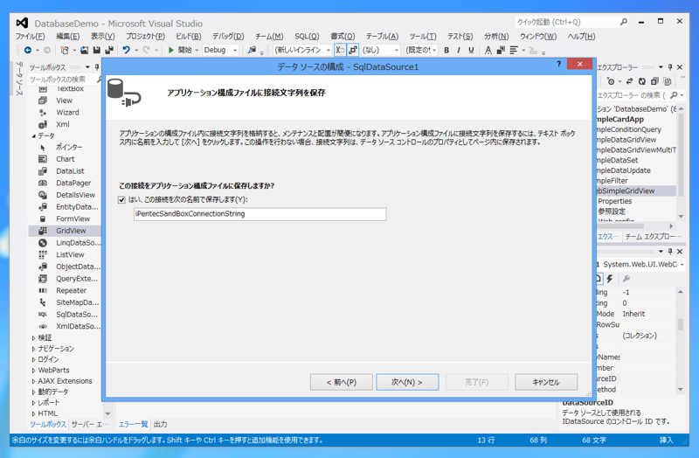Click the Background Color icon
Screen dimensions: 699x458
(501, 51)
